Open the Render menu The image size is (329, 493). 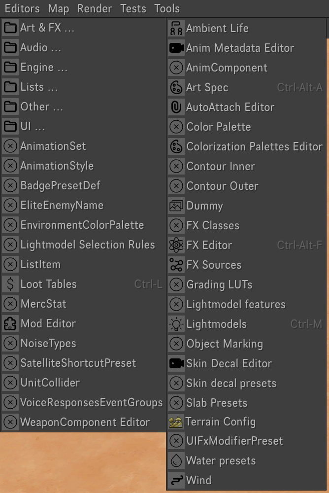[x=95, y=8]
